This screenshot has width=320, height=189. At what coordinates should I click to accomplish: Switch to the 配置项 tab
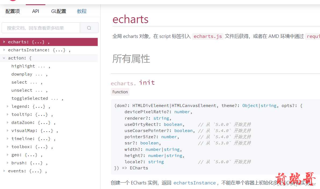[x=13, y=11]
